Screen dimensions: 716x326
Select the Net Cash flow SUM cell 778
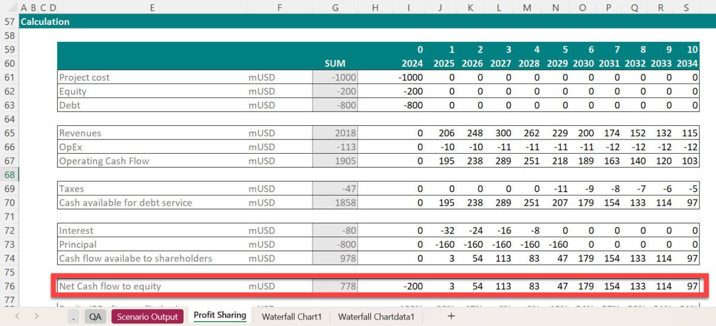pyautogui.click(x=335, y=286)
